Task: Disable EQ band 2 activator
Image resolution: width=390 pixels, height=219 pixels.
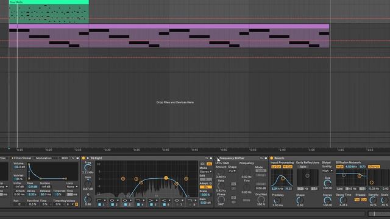Action: (112, 204)
